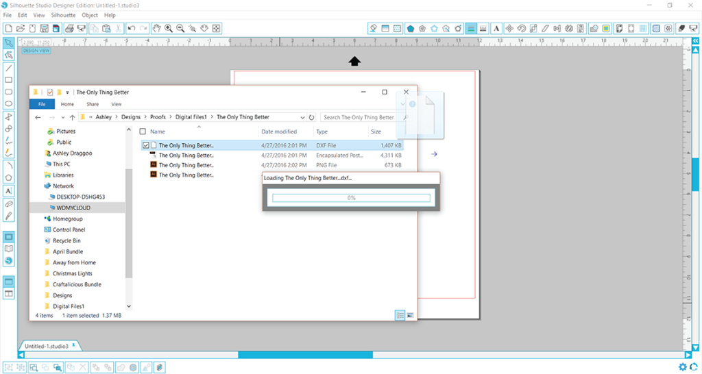Viewport: 702px width, 374px height.
Task: Open the Rotate panel icon
Action: (521, 28)
